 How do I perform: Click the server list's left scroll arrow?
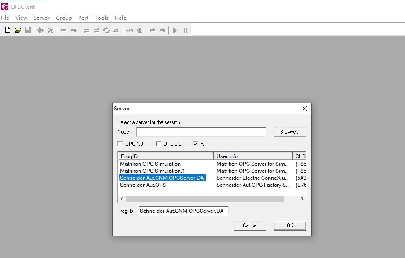pyautogui.click(x=122, y=199)
